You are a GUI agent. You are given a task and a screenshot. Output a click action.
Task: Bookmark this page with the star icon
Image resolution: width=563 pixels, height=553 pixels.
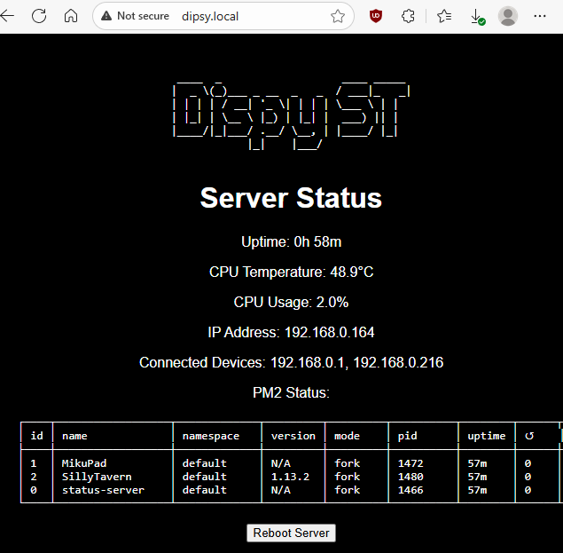(338, 16)
